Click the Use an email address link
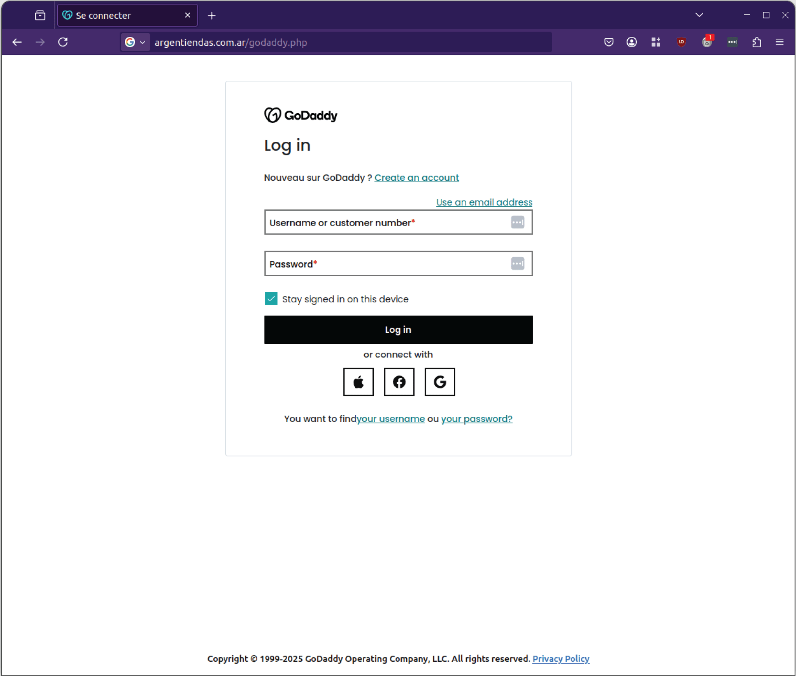796x676 pixels. click(x=484, y=202)
